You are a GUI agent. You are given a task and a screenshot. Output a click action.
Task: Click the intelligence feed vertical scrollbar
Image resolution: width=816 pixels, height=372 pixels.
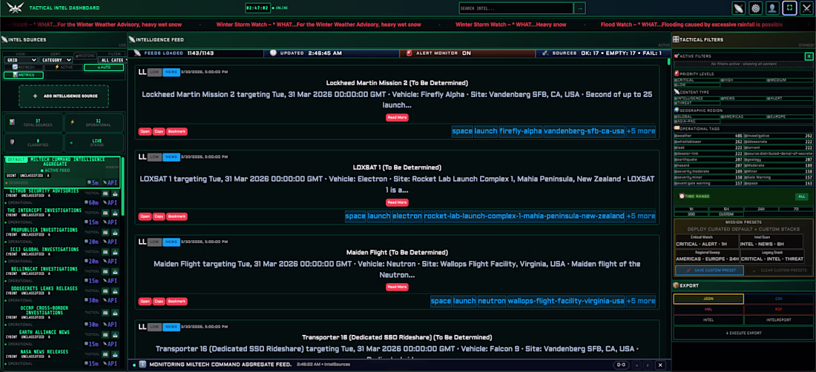click(x=668, y=62)
